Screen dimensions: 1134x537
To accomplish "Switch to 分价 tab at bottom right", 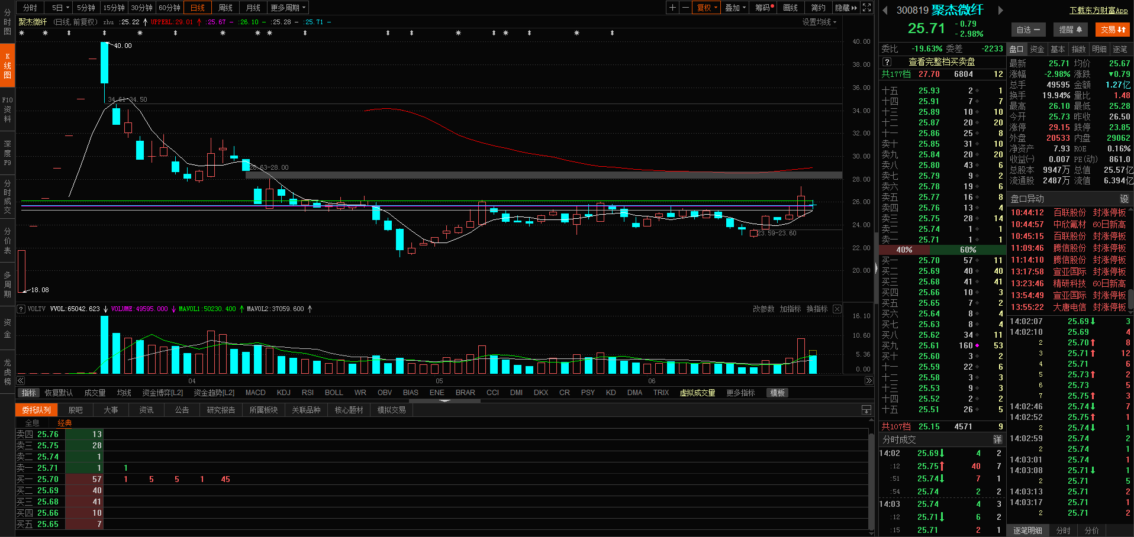I will point(1091,530).
